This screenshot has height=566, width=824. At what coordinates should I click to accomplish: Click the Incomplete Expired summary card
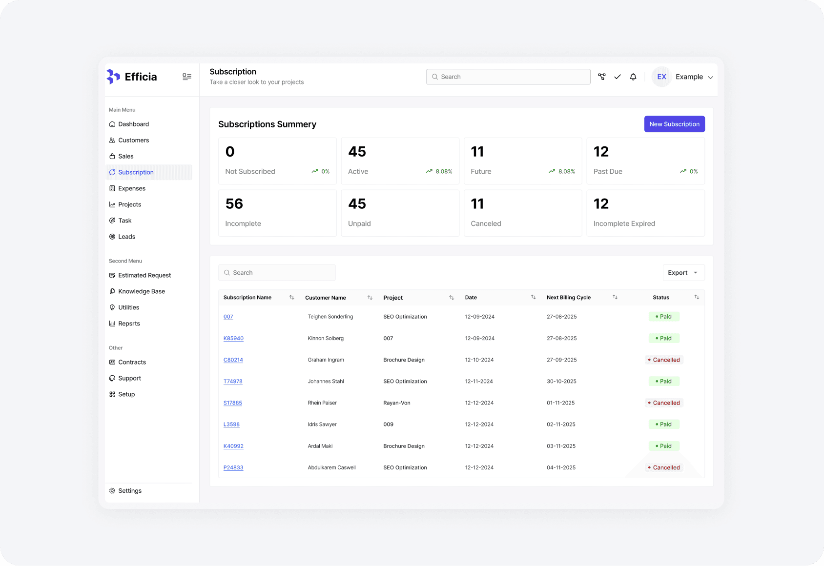646,213
